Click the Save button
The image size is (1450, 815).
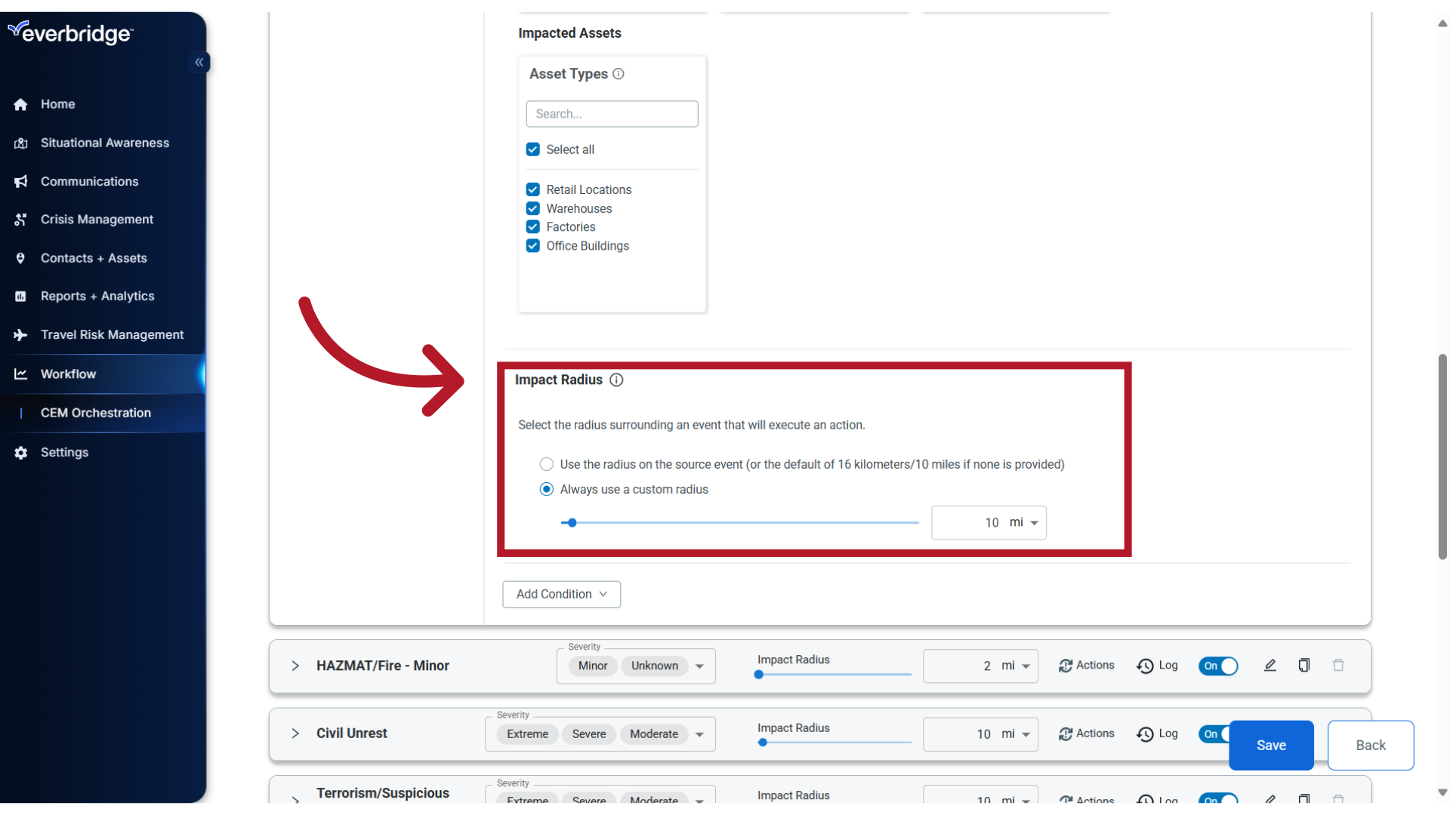click(x=1272, y=744)
